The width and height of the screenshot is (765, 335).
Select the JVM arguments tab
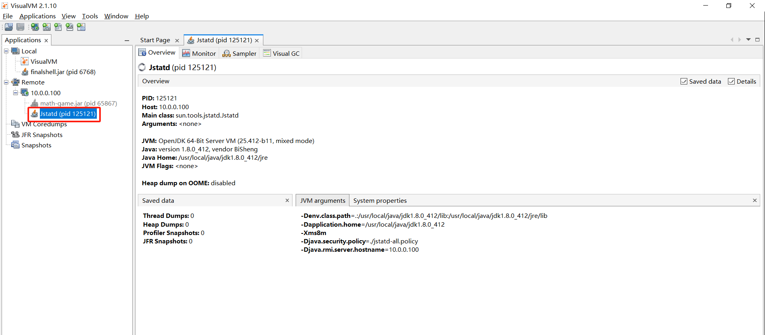(323, 200)
